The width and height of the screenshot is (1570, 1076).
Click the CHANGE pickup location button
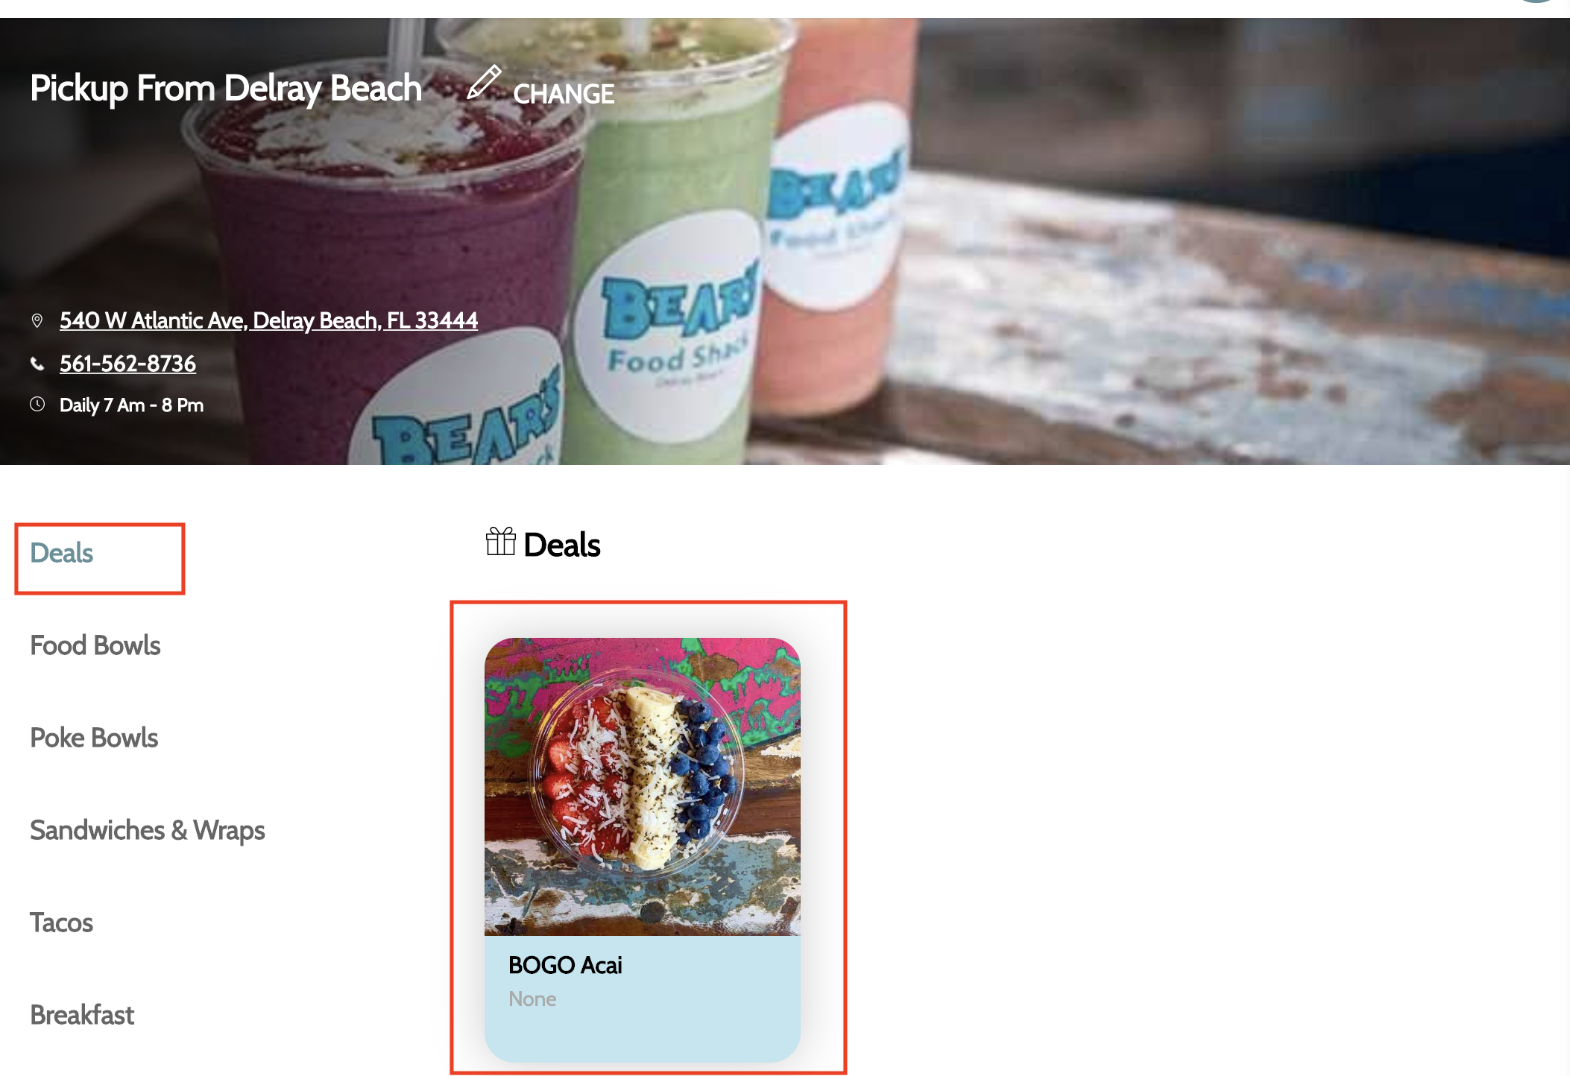pyautogui.click(x=564, y=94)
